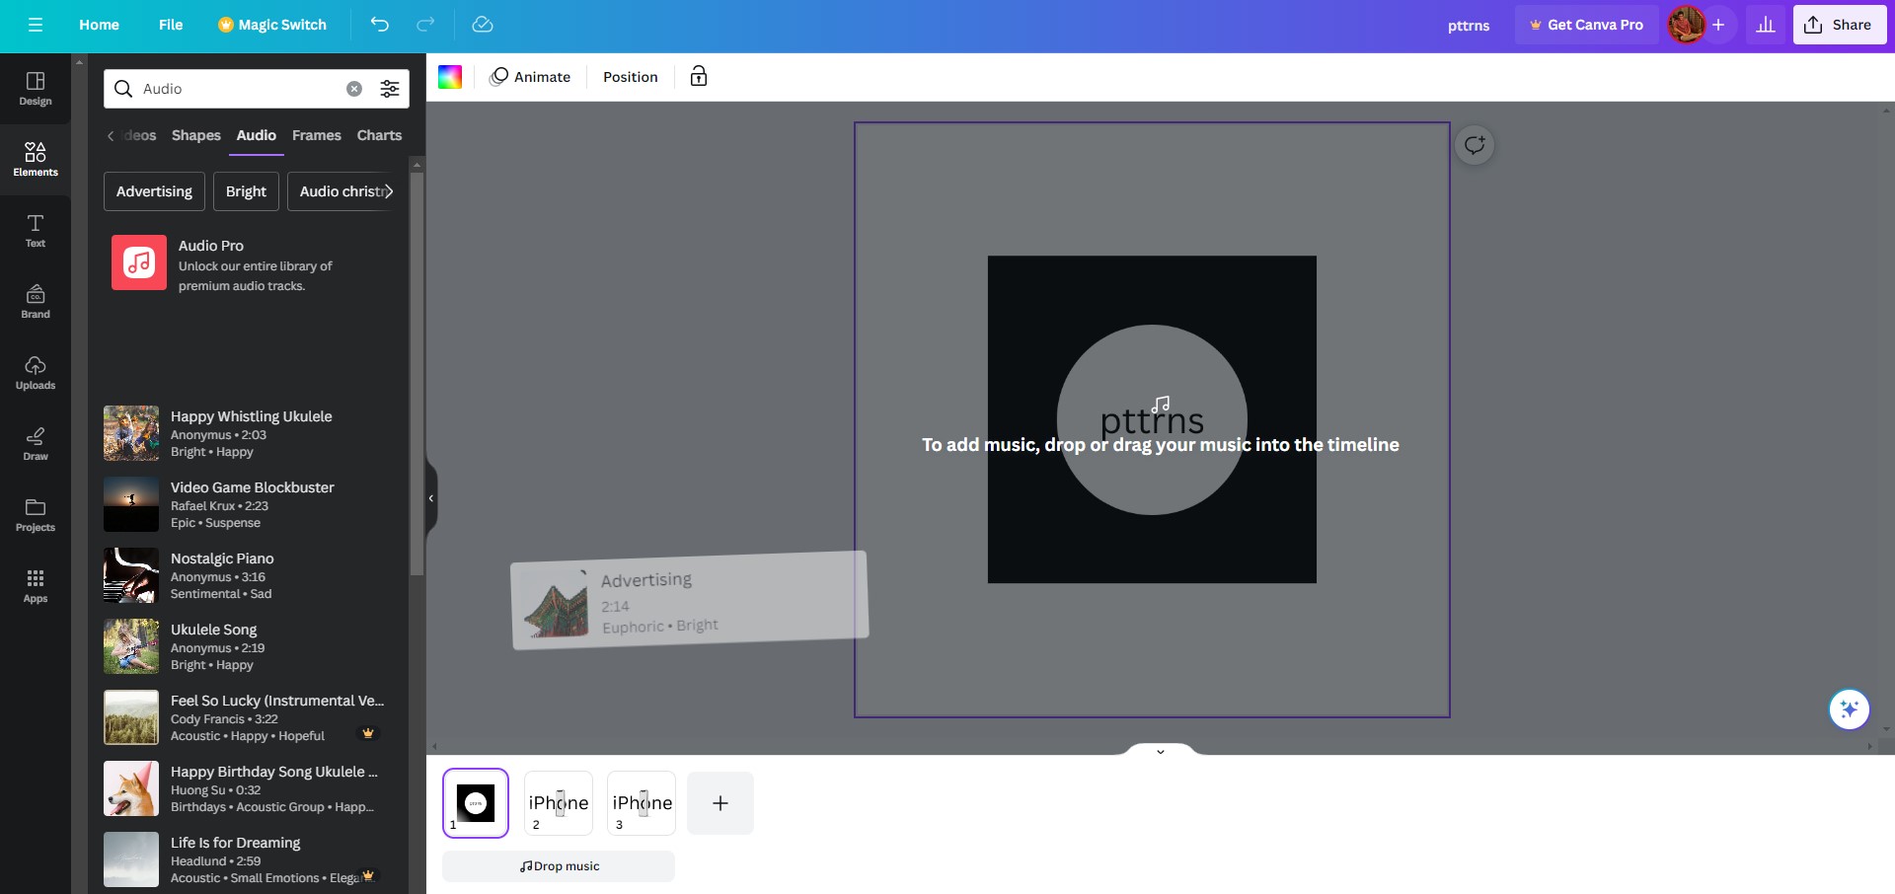Open the Text side panel
Image resolution: width=1895 pixels, height=894 pixels.
coord(36,230)
